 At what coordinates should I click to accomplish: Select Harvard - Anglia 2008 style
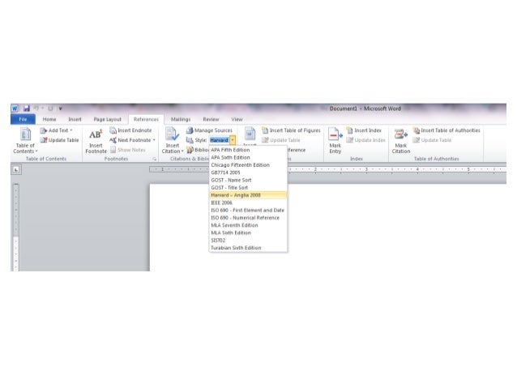248,195
